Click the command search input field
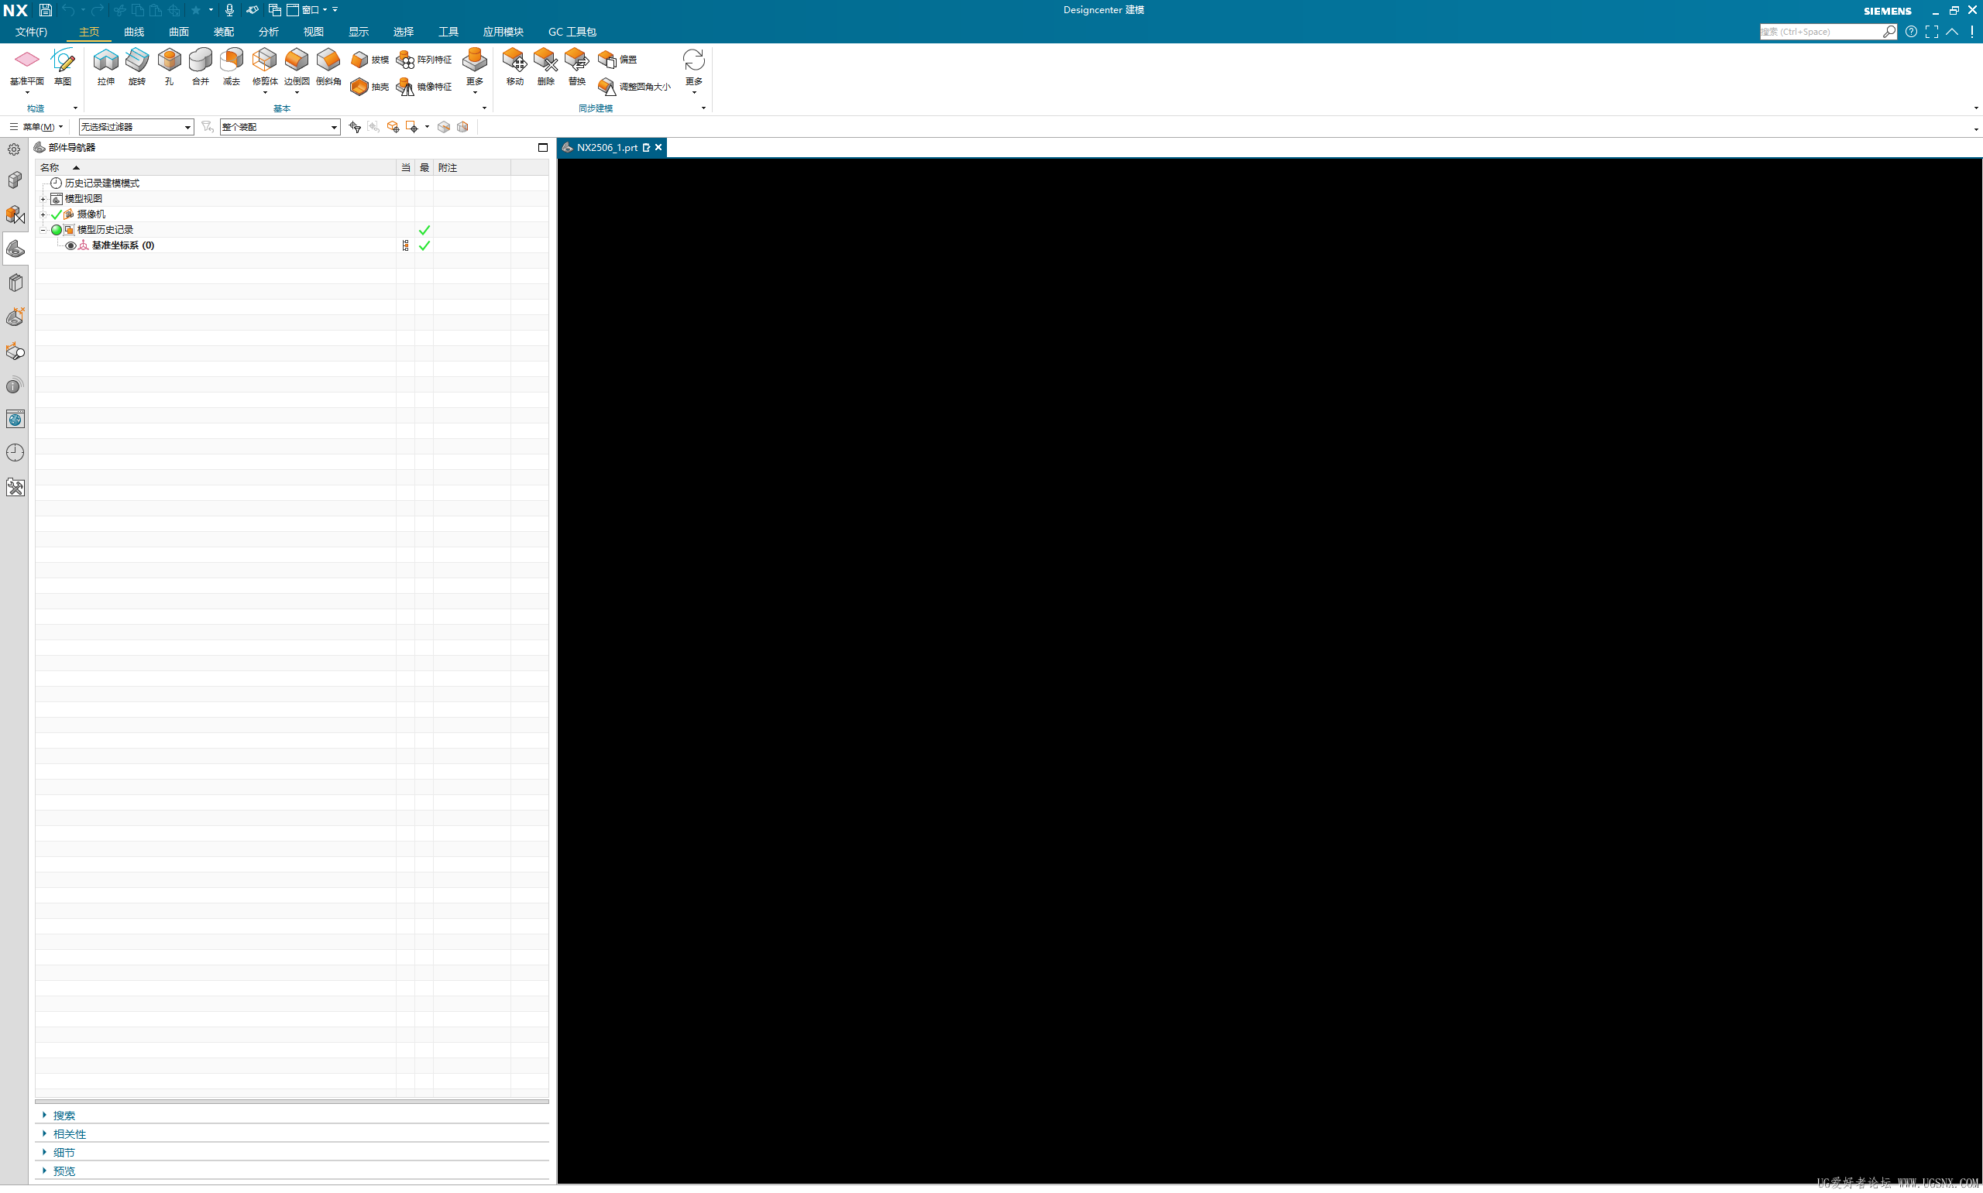 point(1819,33)
